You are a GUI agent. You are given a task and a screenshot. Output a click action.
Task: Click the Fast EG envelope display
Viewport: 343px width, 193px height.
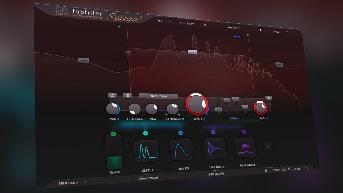click(182, 150)
